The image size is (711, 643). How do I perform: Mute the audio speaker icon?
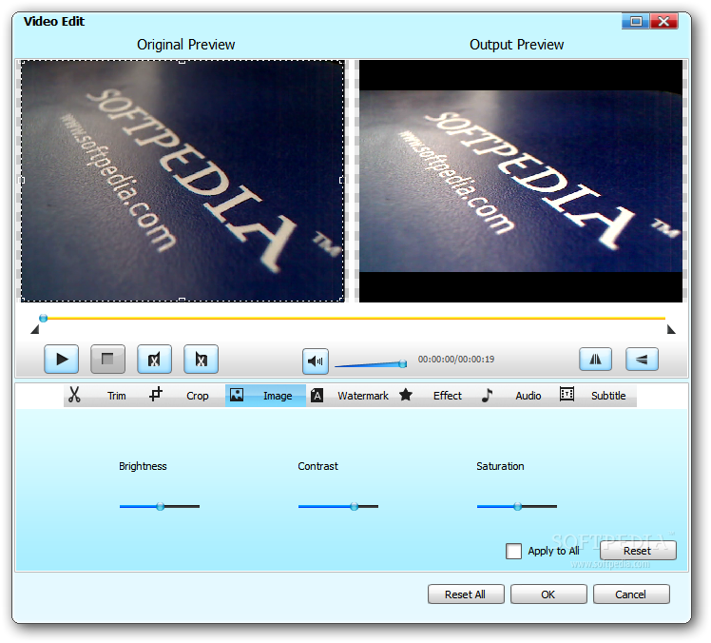(x=316, y=361)
